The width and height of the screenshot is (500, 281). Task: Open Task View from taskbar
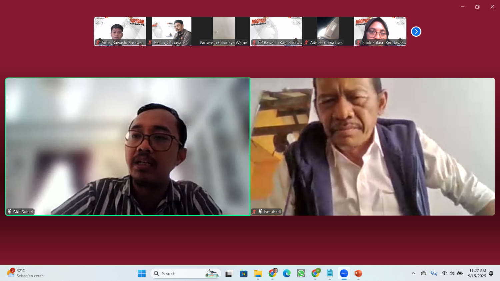coord(229,273)
